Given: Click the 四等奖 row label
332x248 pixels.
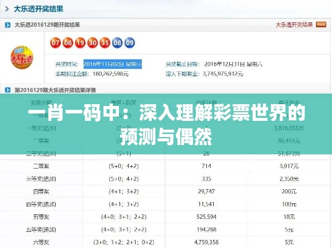Looking at the screenshot, I should coord(41,192).
